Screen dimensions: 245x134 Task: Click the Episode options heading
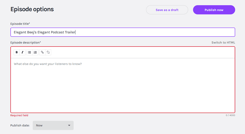[32, 9]
